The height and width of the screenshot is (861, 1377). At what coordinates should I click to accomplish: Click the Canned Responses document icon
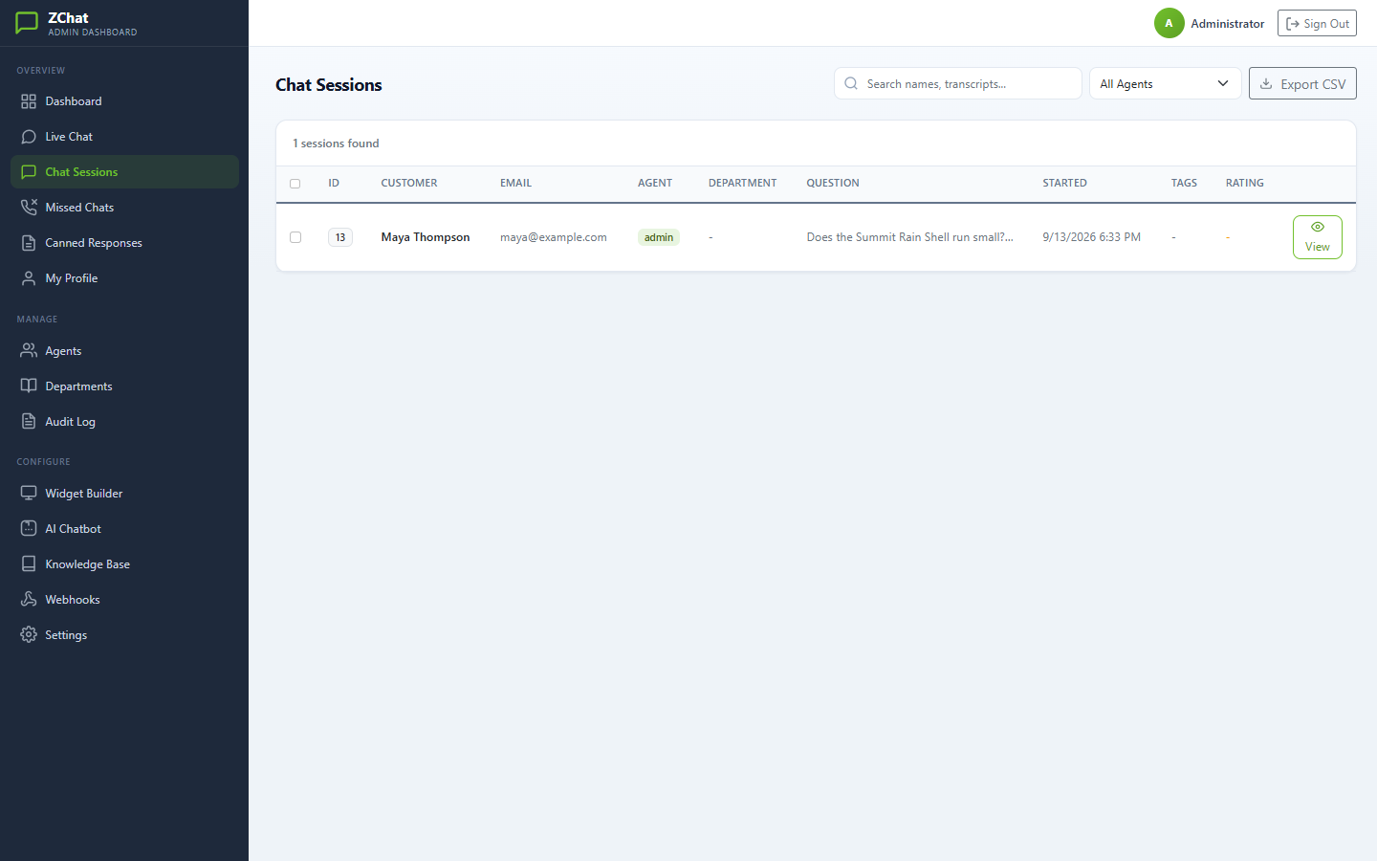coord(29,243)
